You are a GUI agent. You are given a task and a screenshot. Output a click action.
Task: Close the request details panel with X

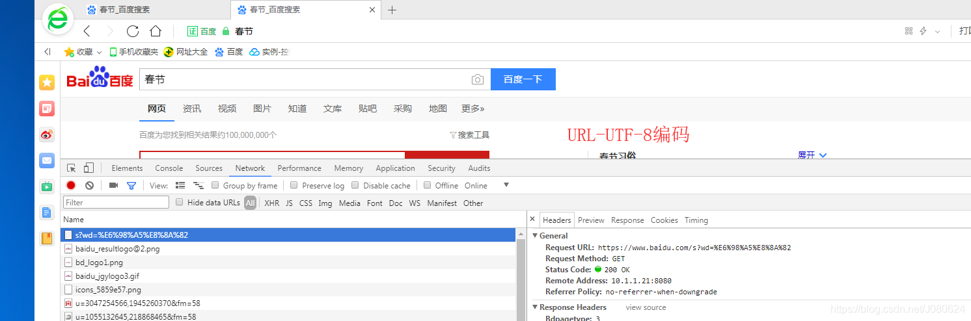pos(532,220)
